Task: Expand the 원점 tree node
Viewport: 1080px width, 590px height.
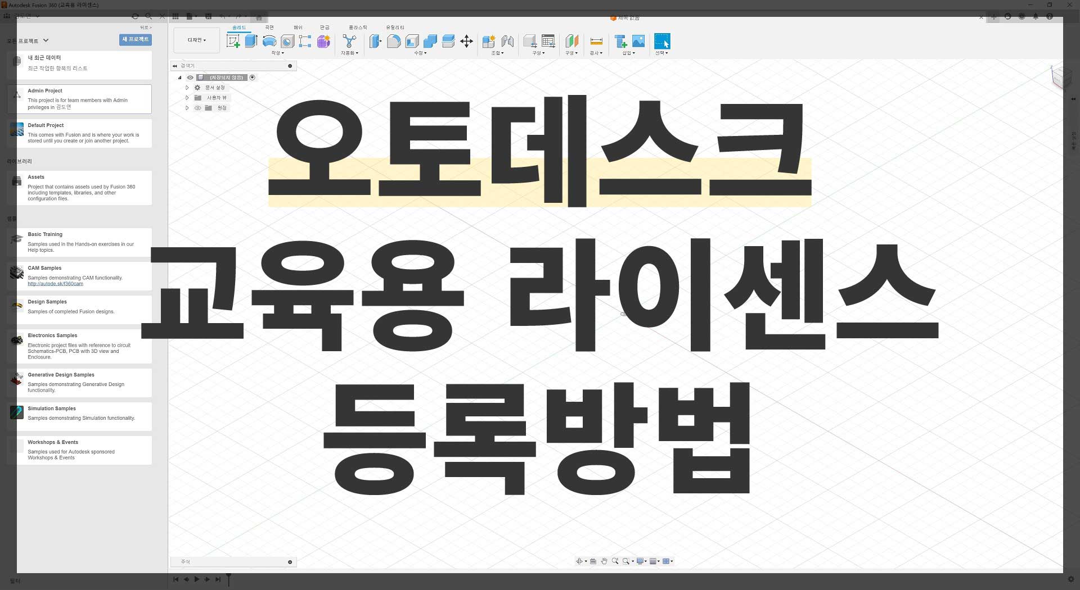Action: coord(187,108)
